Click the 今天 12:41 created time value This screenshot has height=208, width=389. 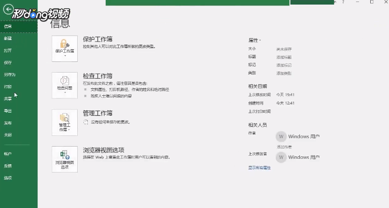point(285,103)
